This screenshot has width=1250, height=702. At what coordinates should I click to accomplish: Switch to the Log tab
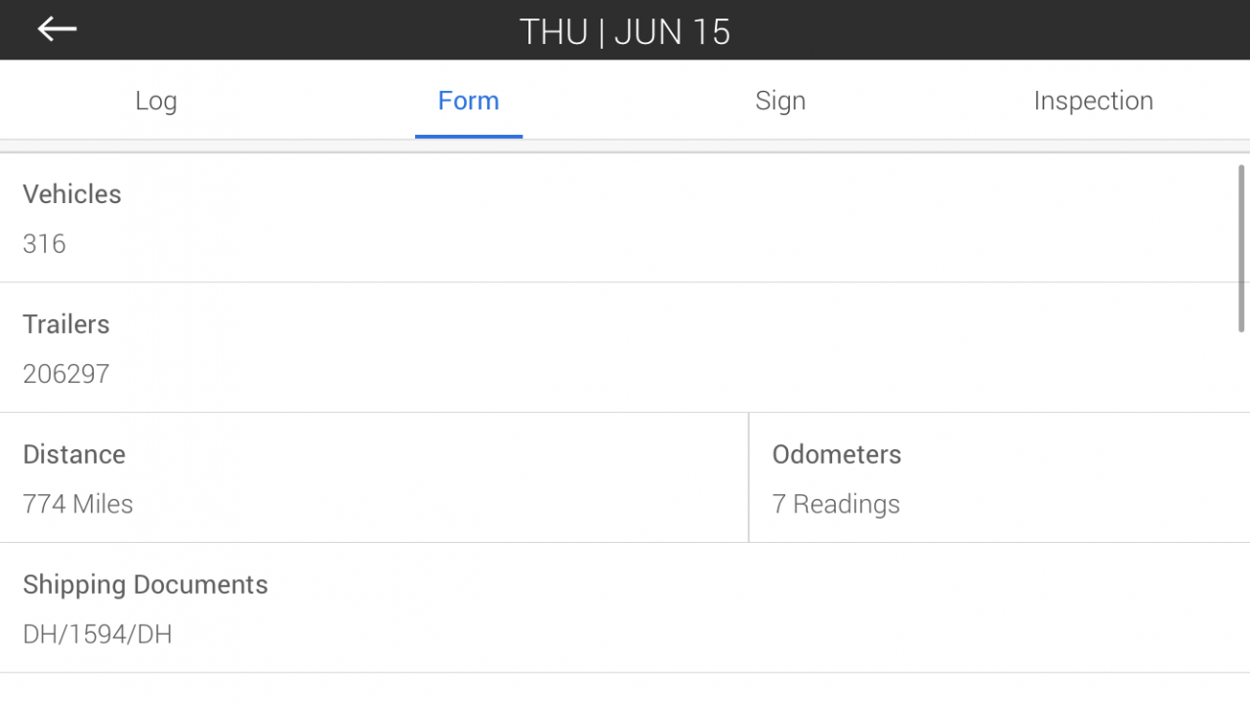[x=156, y=101]
